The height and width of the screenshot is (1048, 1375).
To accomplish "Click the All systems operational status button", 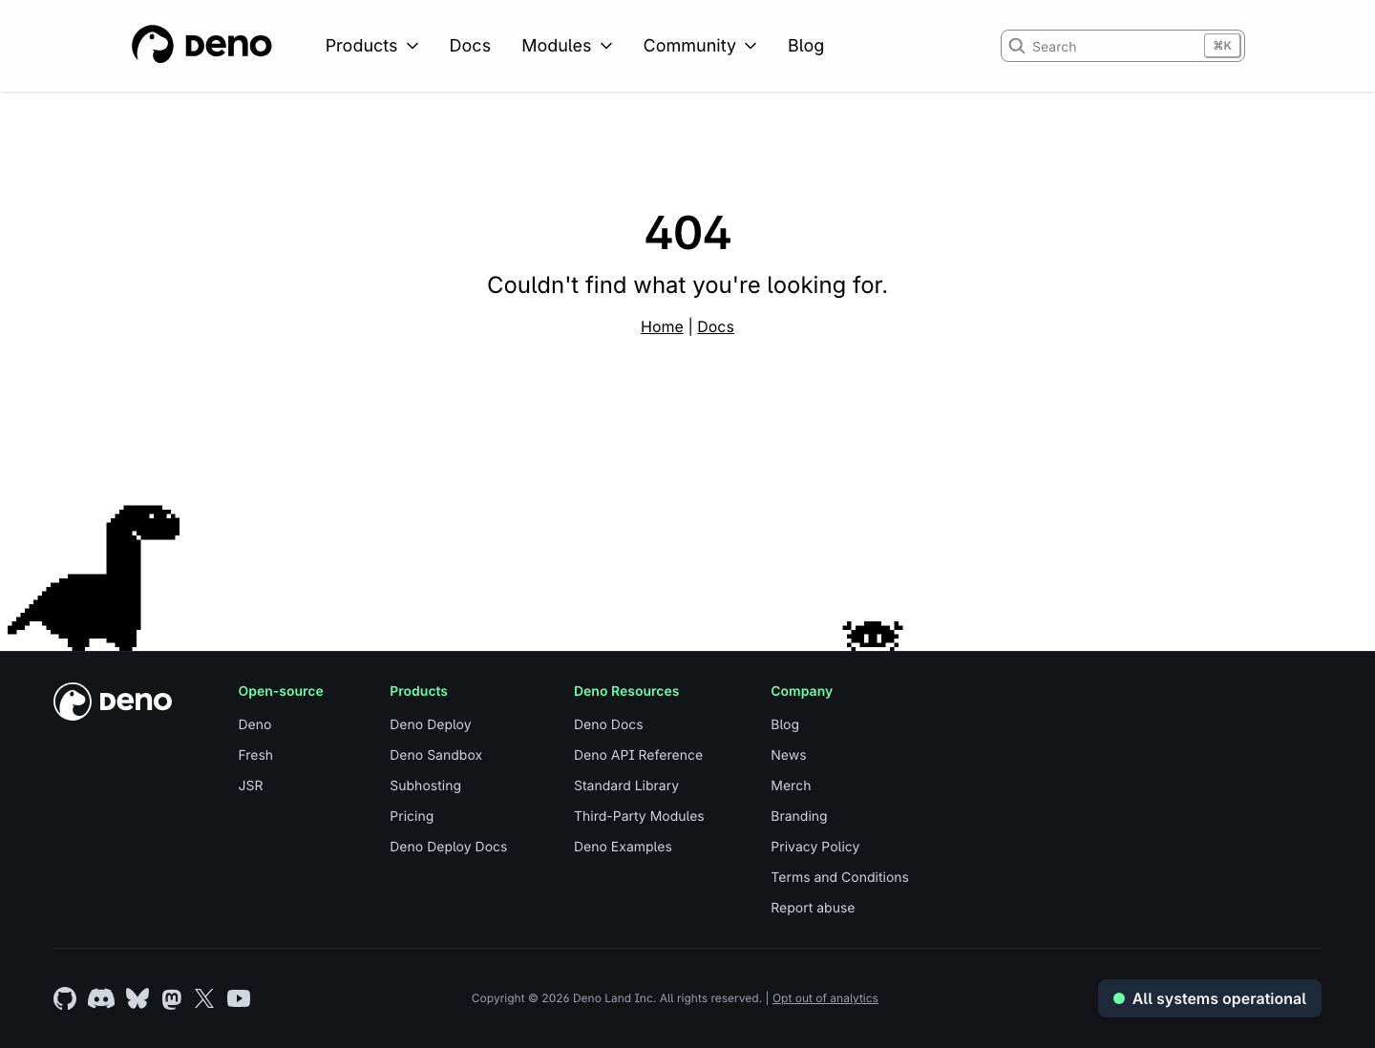I will click(x=1210, y=998).
